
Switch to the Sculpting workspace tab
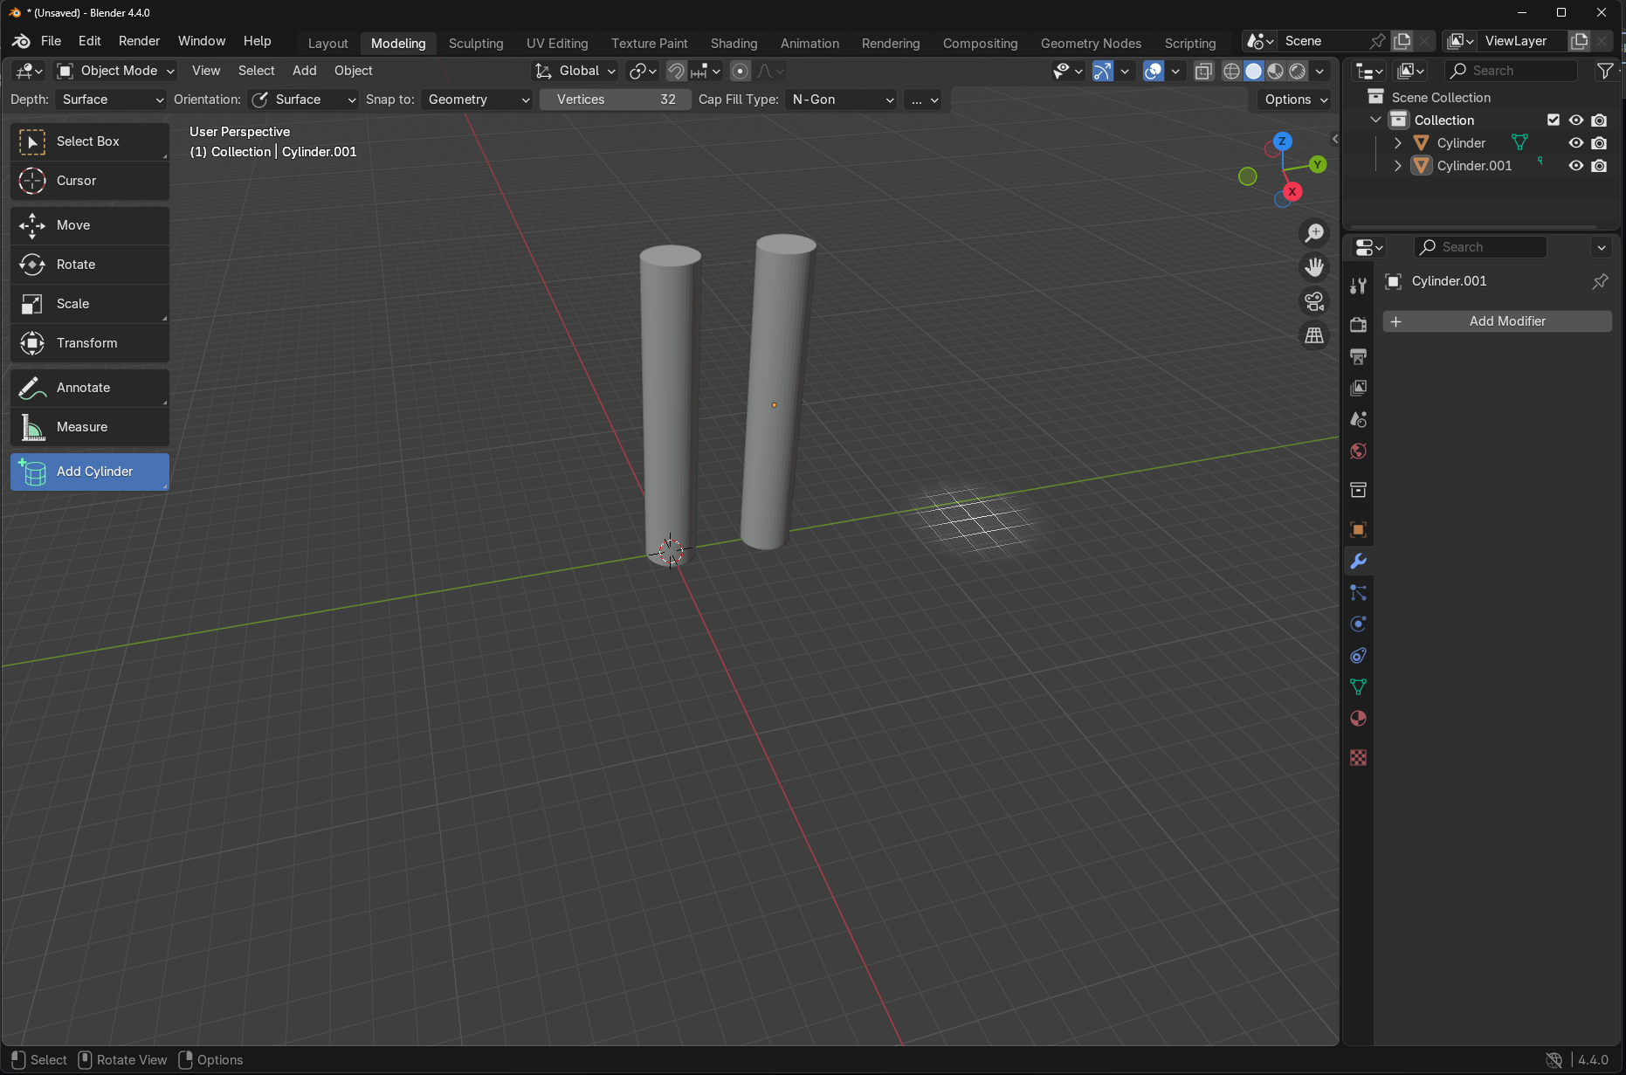pos(476,43)
